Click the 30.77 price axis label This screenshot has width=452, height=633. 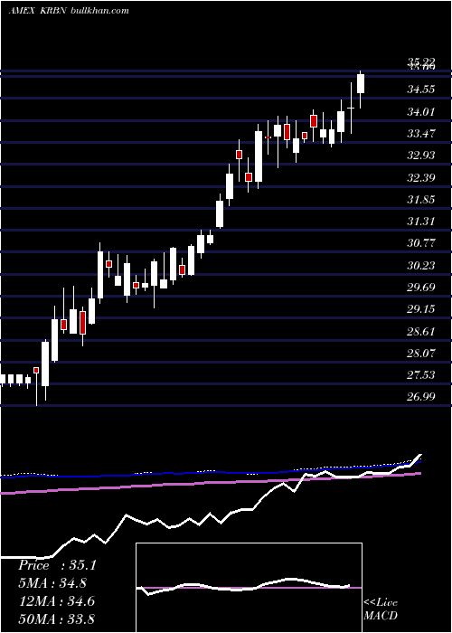[421, 243]
